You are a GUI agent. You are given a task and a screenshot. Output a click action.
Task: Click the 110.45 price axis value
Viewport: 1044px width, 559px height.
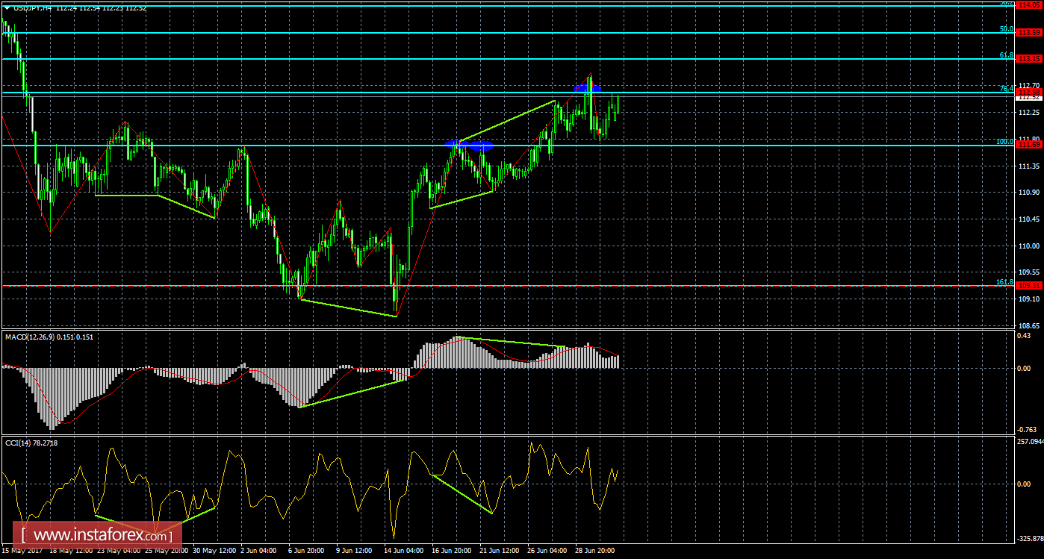1029,219
